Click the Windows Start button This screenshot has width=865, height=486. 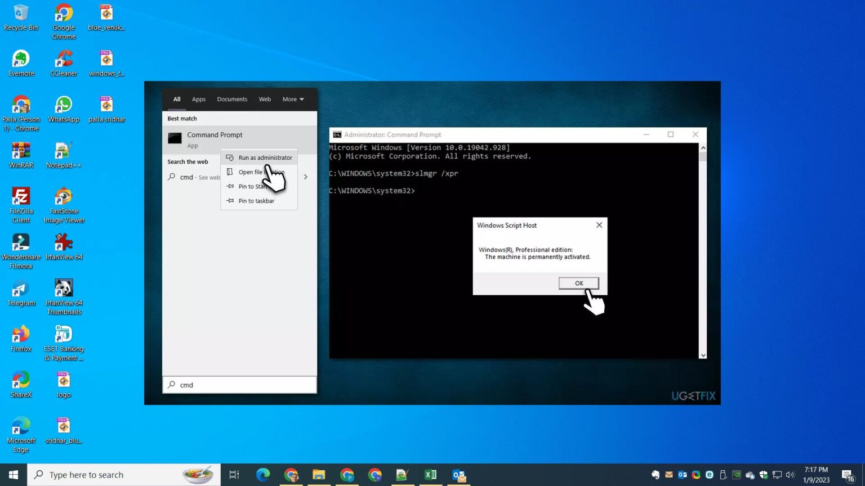point(14,475)
